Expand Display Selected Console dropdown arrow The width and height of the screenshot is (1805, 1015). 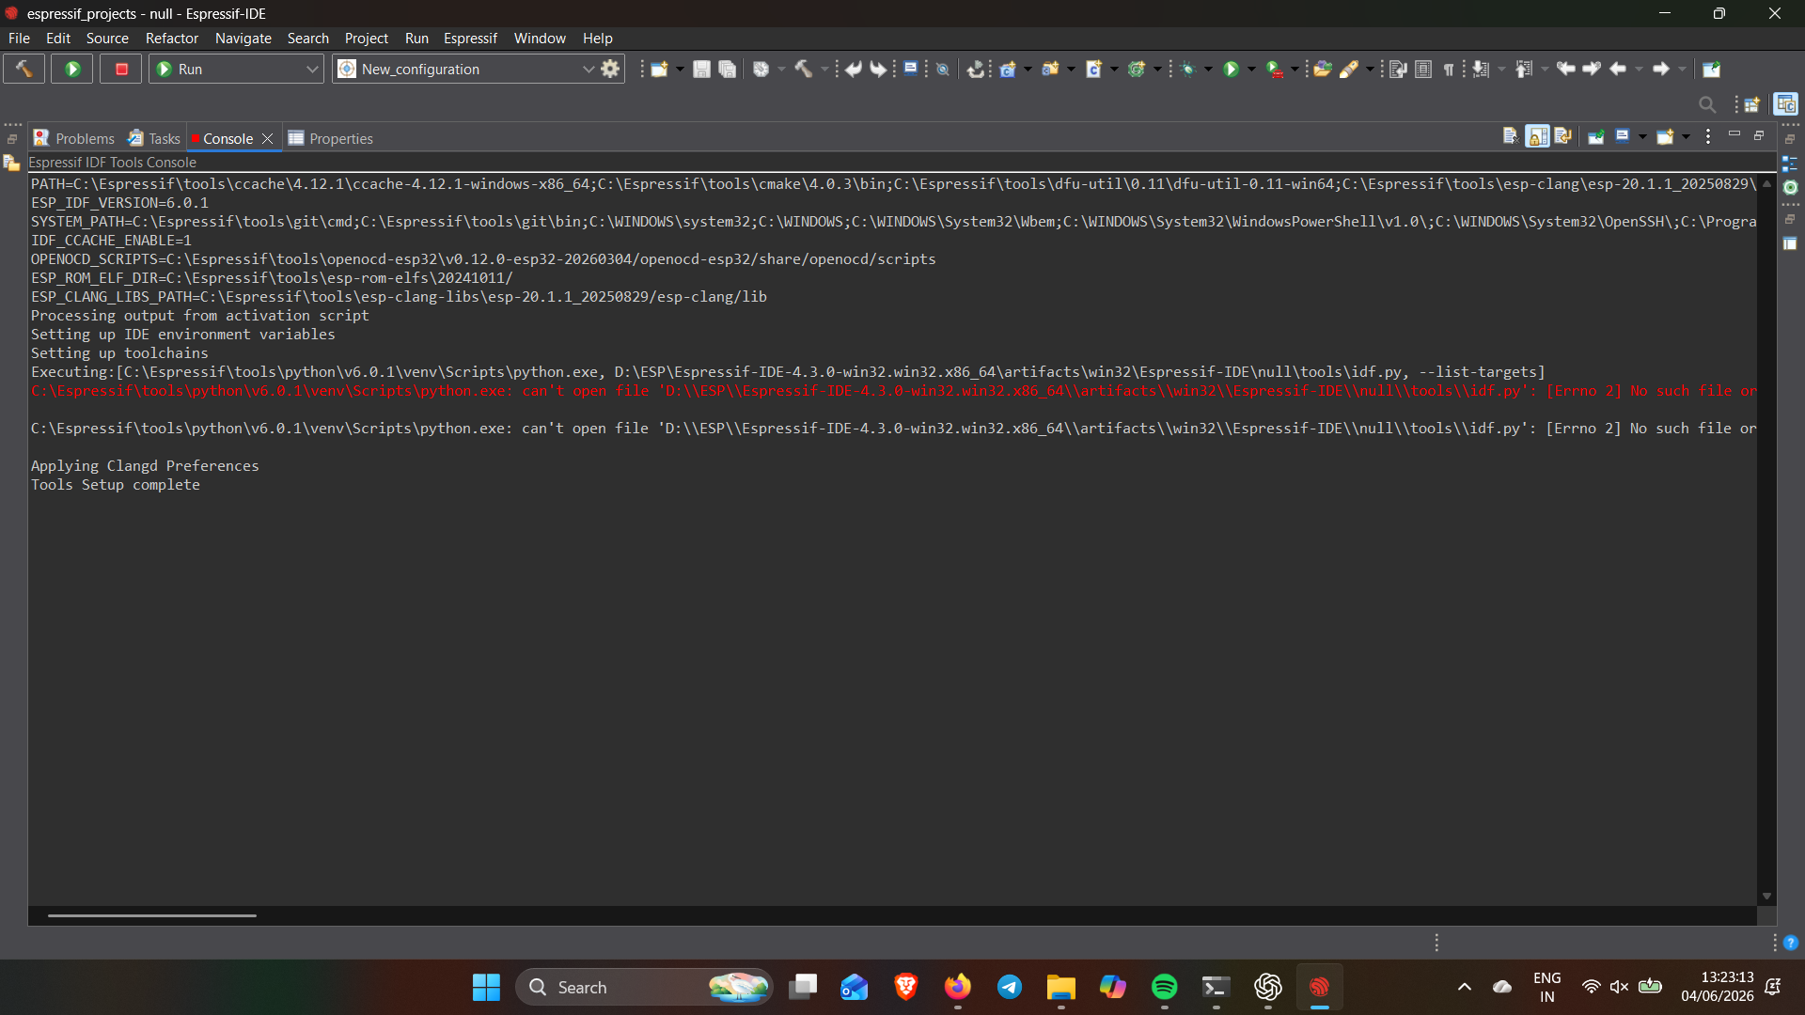1642,137
